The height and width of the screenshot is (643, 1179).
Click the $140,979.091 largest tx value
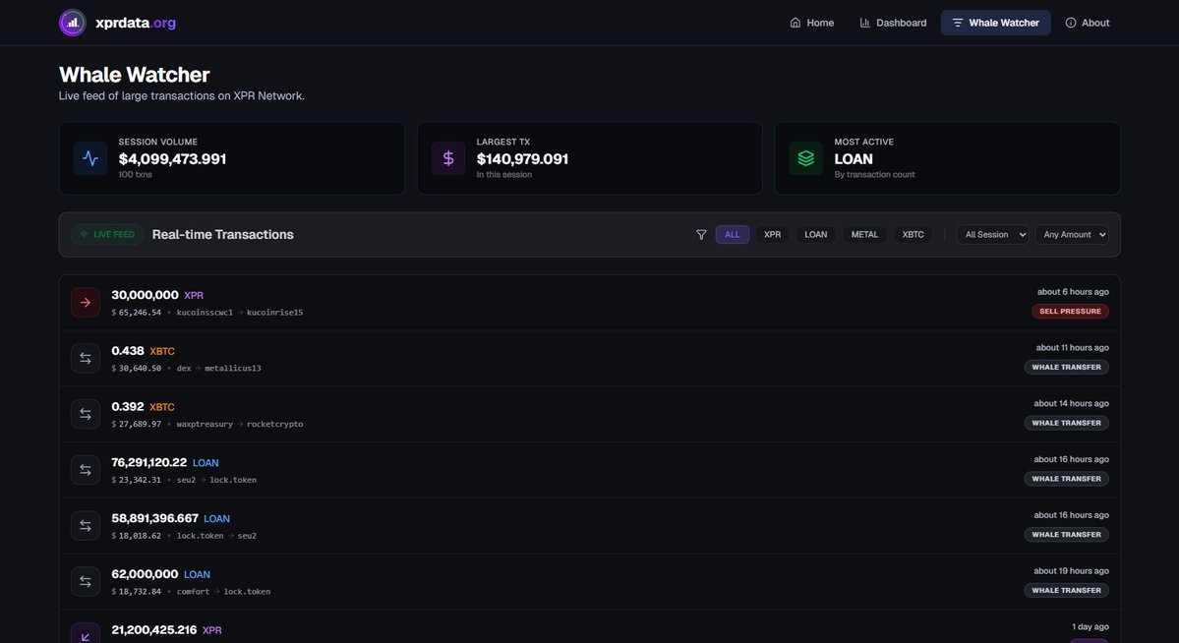[x=522, y=158]
